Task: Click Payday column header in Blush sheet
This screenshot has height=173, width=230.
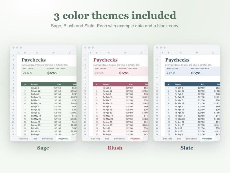Action: 106,84
